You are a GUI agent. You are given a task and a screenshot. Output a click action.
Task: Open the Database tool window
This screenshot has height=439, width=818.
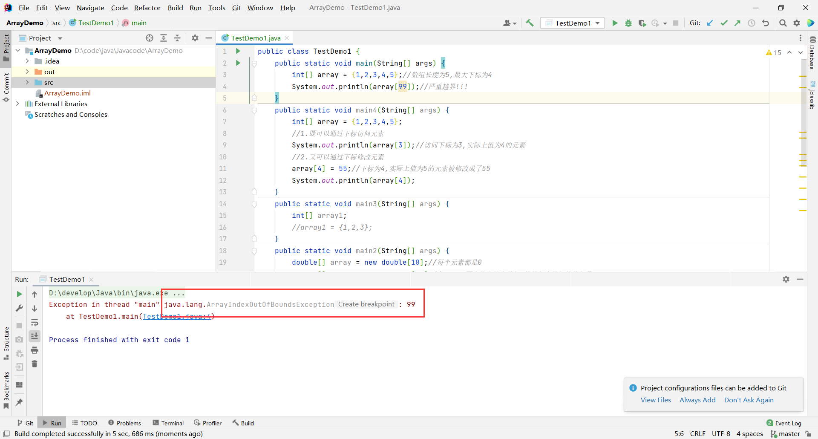(812, 53)
